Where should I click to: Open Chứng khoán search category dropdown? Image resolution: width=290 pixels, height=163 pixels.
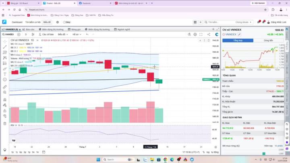tap(243, 22)
